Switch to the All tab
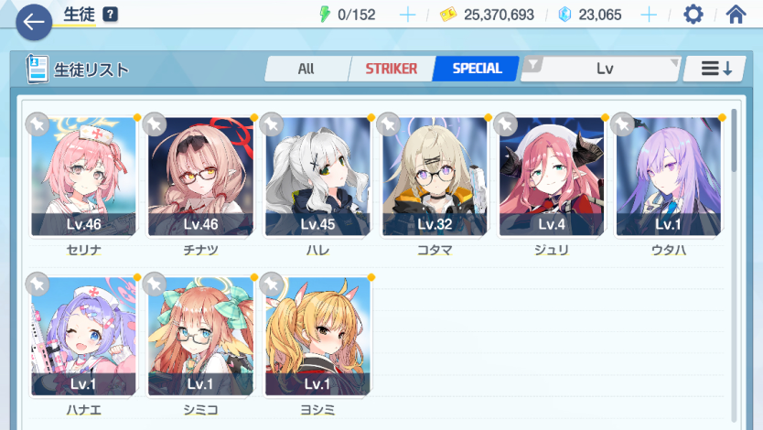 (306, 69)
